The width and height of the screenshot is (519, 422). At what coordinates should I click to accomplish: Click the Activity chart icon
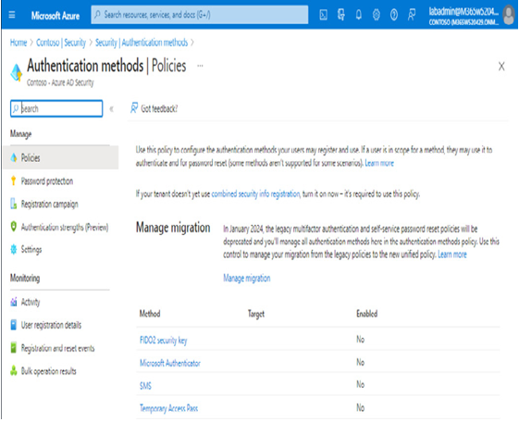[x=14, y=302]
